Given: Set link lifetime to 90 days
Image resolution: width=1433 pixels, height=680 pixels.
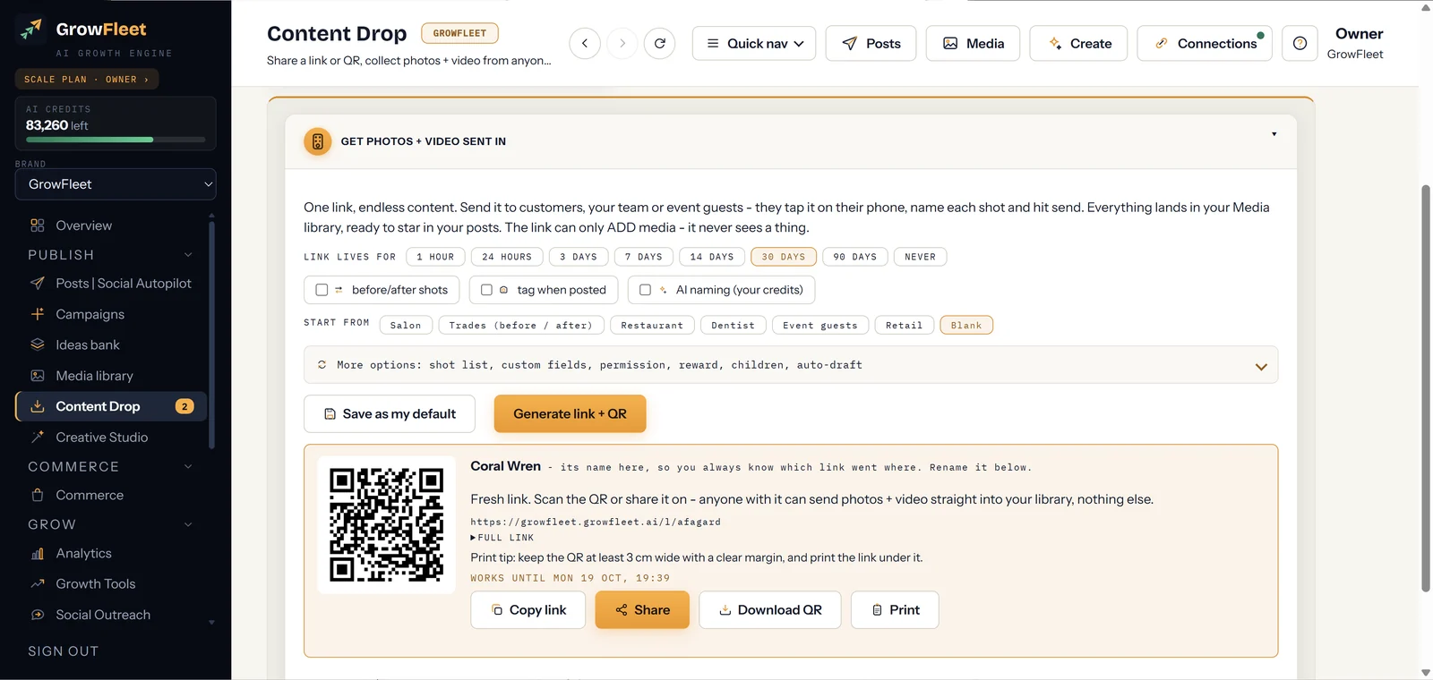Looking at the screenshot, I should (855, 257).
